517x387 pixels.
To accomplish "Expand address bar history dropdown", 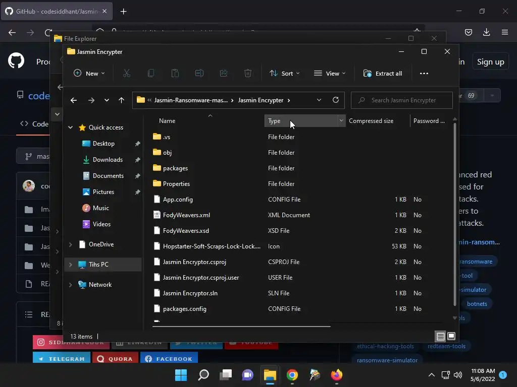I will 319,100.
